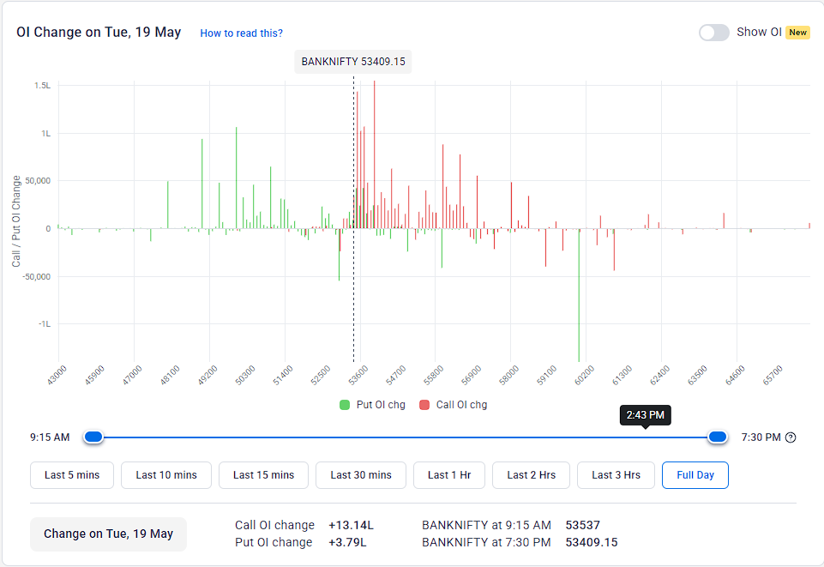Click the 60200 strike axis label
Image resolution: width=824 pixels, height=567 pixels.
(x=584, y=375)
